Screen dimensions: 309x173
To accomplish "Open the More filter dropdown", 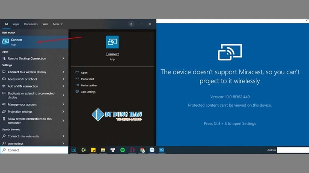I will [x=57, y=24].
